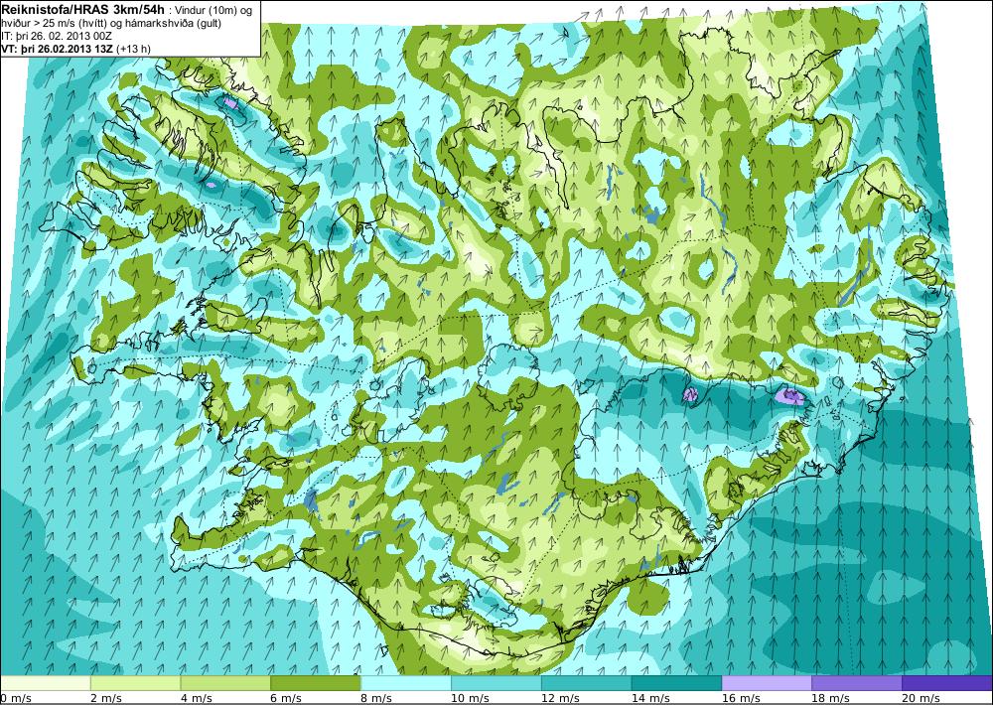Click the 'IT: þri 26. 02. 2013 00Z' line
The width and height of the screenshot is (993, 705).
coord(57,36)
